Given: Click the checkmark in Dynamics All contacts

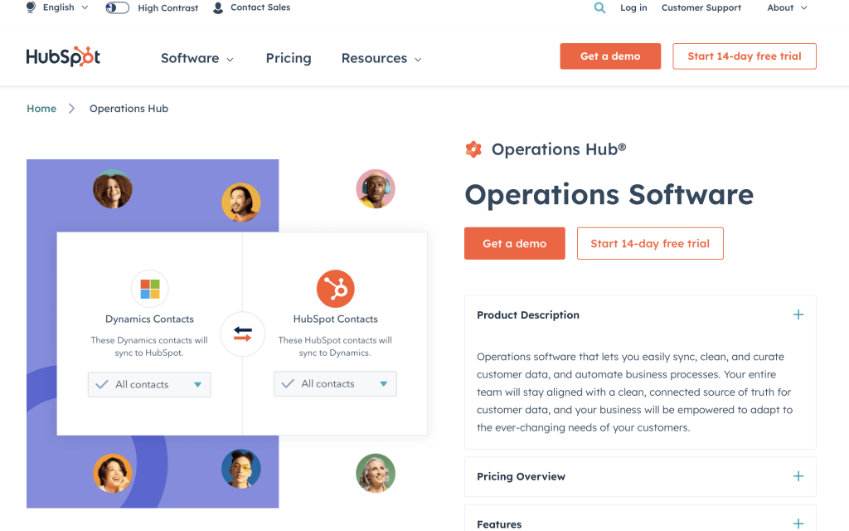Looking at the screenshot, I should (102, 384).
